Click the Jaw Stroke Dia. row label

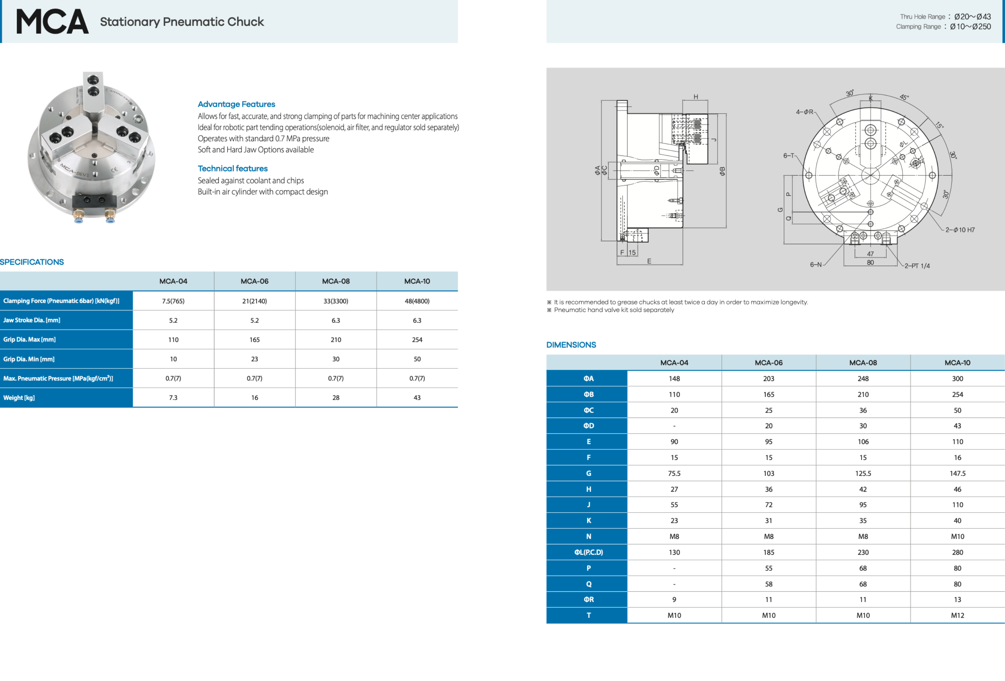tap(32, 320)
